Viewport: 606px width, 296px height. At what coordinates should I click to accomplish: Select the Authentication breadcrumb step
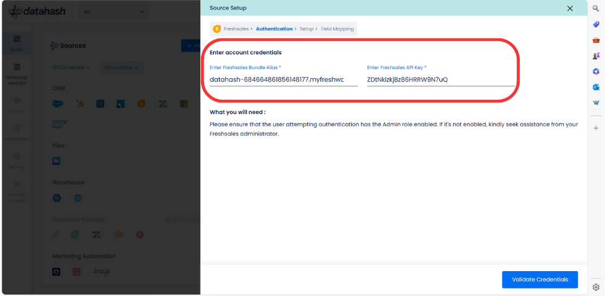pyautogui.click(x=274, y=29)
